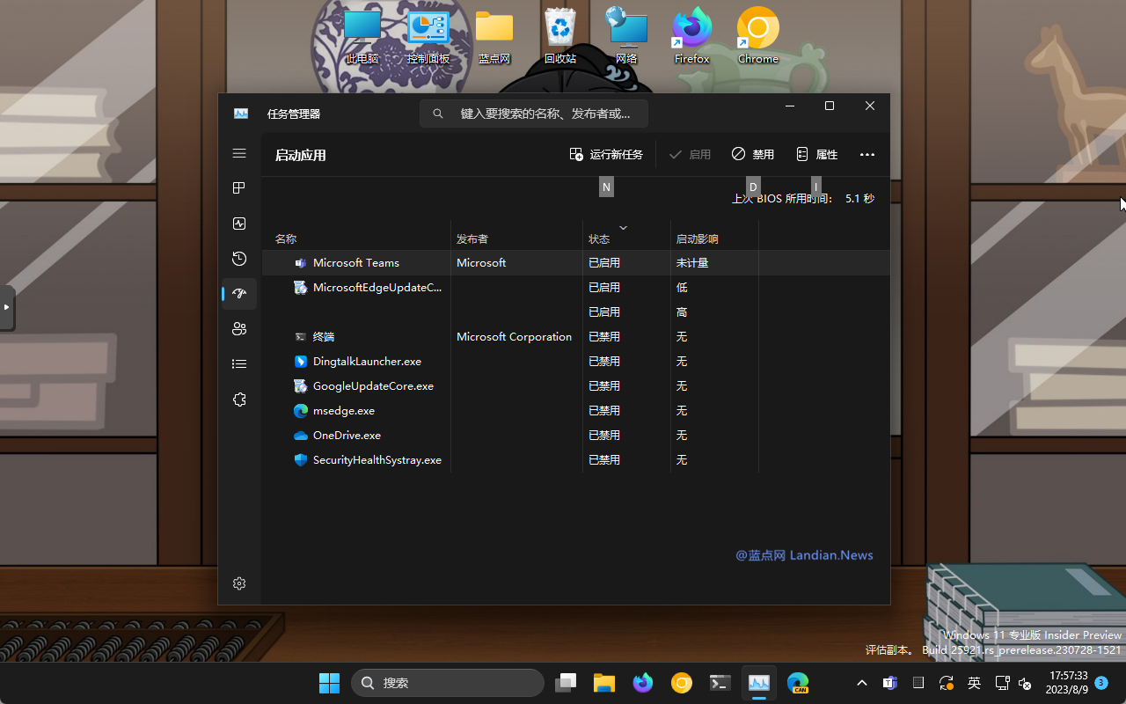Open 此电脑 desktop icon

[362, 37]
